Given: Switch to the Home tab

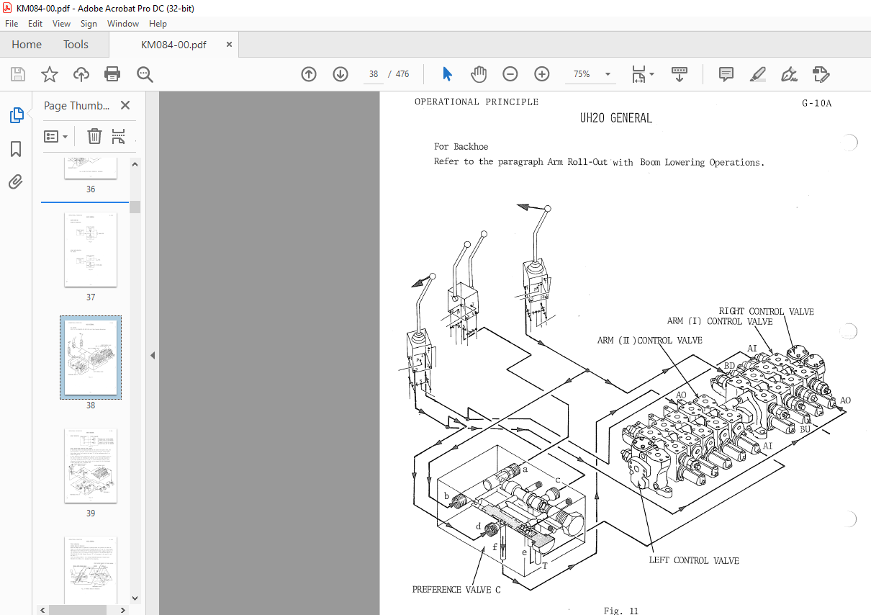Looking at the screenshot, I should [x=27, y=45].
